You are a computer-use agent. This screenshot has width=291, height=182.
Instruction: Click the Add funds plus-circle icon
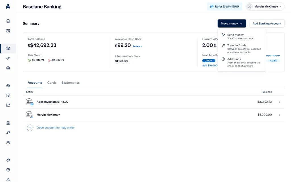[223, 59]
